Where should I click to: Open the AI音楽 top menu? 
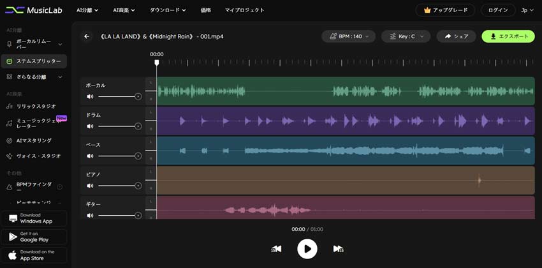click(124, 10)
